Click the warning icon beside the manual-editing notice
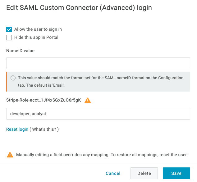 click(x=10, y=155)
